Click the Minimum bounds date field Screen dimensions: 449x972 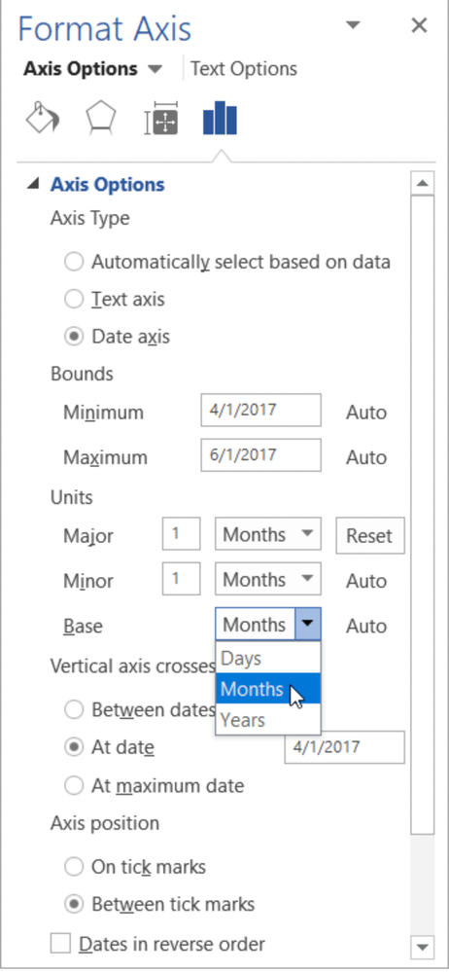(260, 411)
